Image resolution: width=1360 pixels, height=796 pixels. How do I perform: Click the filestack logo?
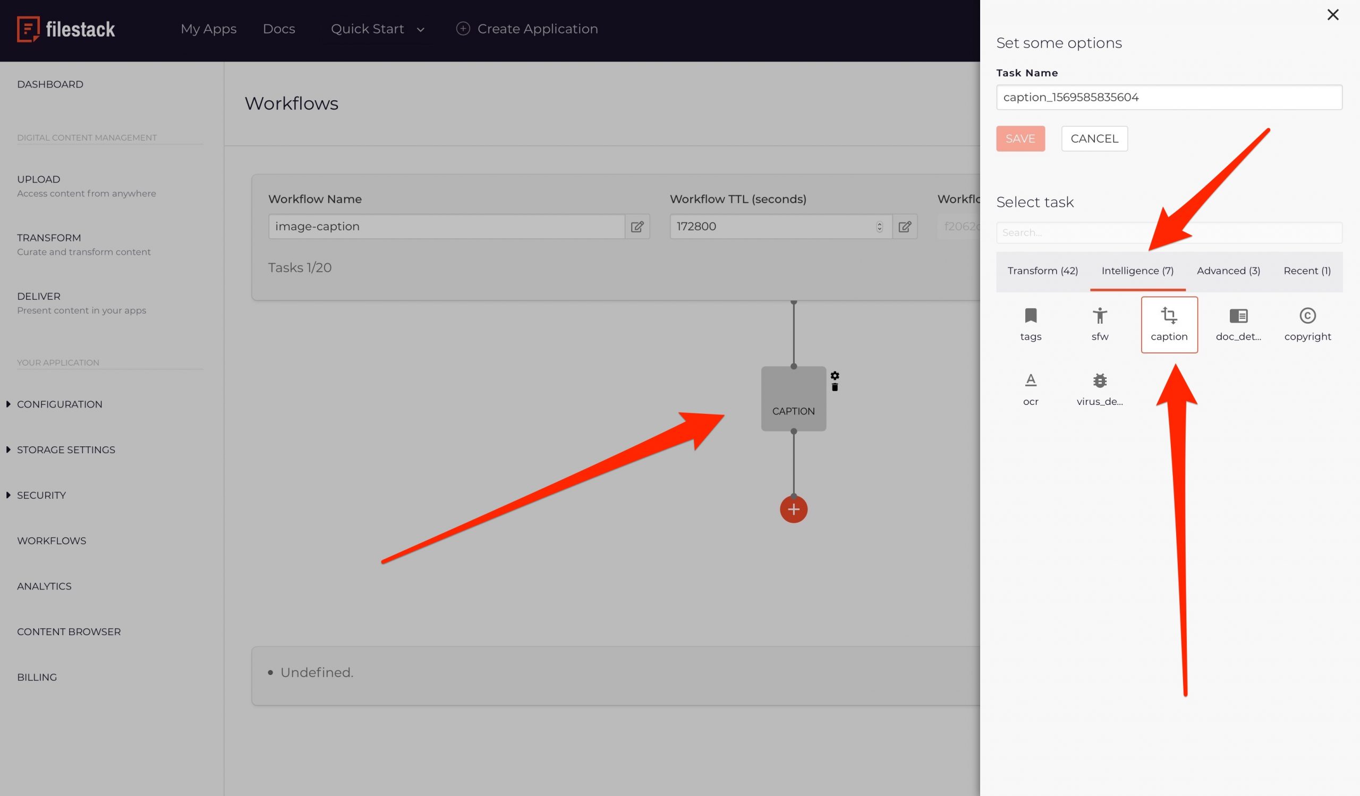[66, 29]
